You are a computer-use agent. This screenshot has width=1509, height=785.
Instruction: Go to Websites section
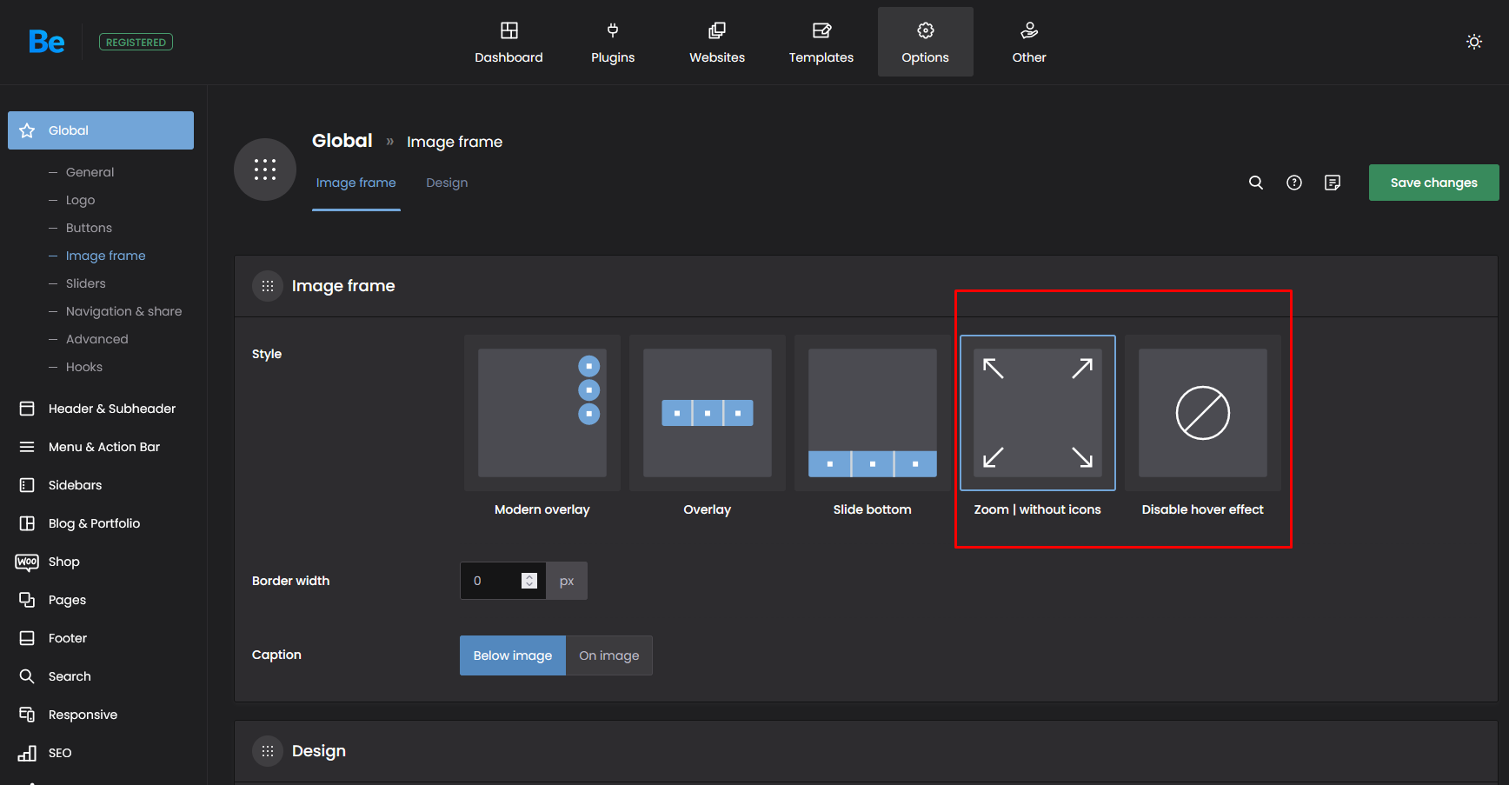[717, 42]
